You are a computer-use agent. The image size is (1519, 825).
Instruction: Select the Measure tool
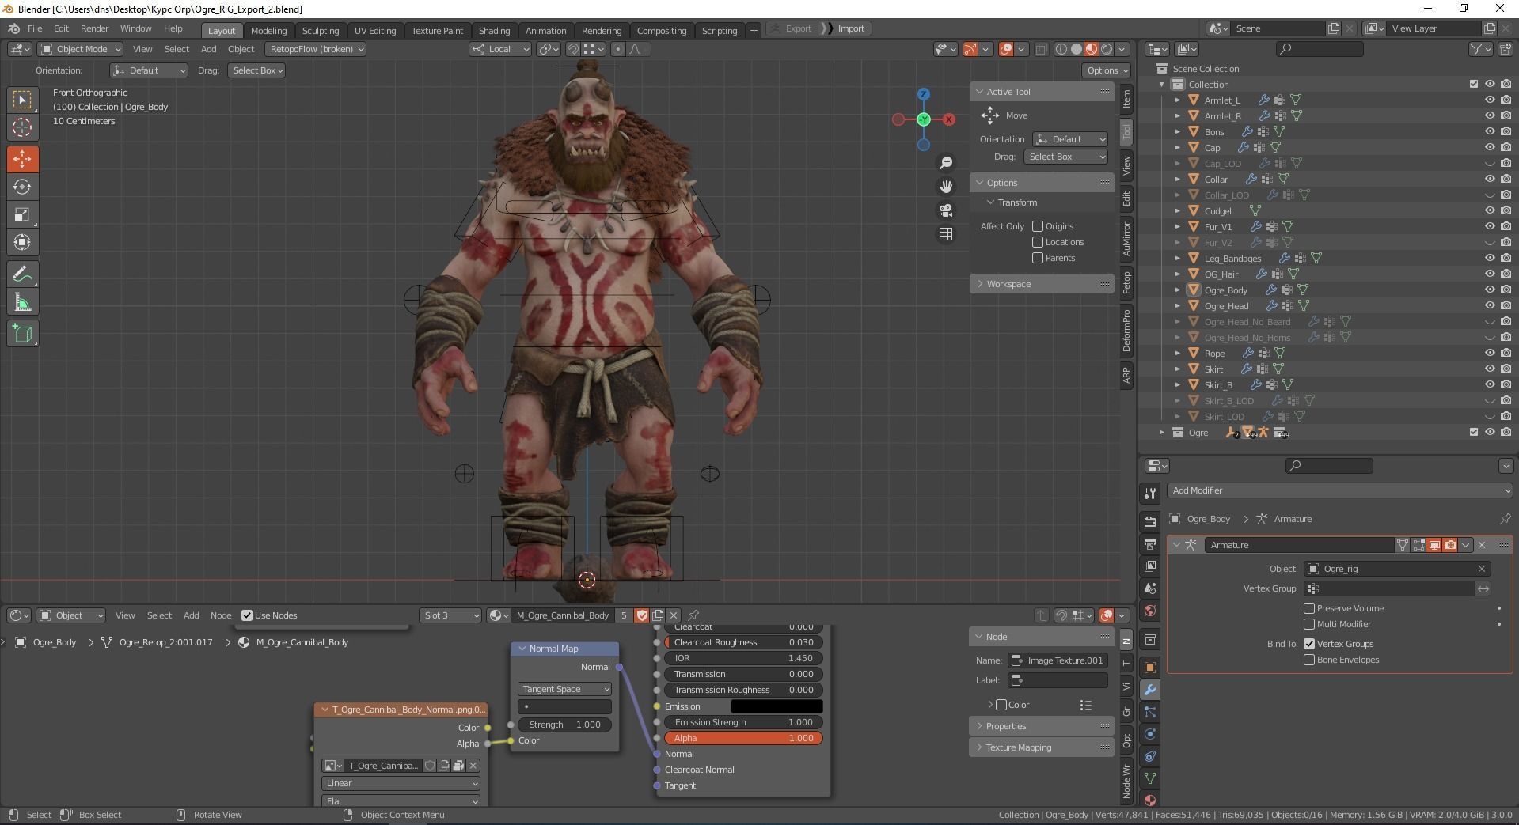(22, 302)
